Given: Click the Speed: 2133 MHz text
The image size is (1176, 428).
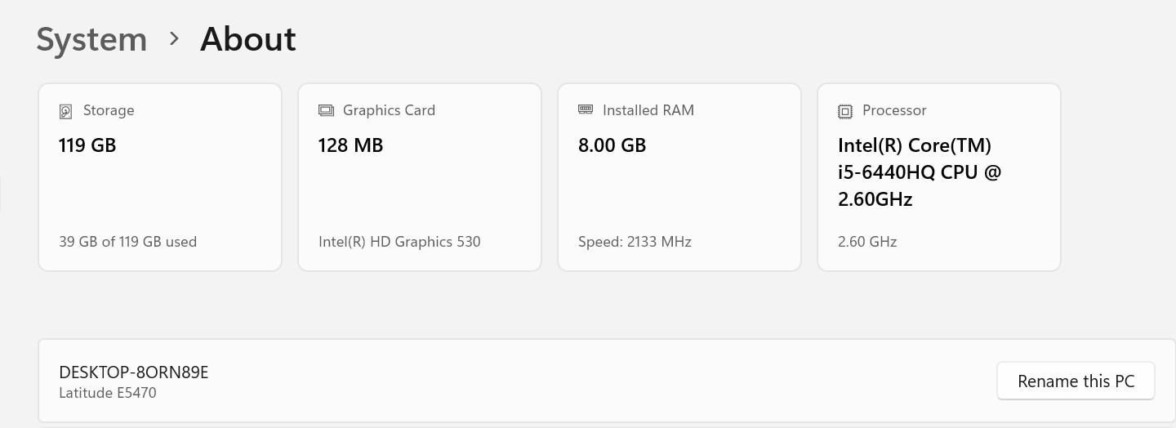Looking at the screenshot, I should (635, 242).
